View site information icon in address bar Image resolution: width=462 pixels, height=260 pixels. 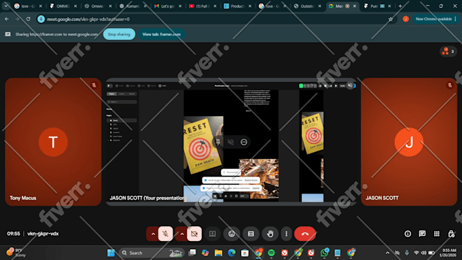click(41, 19)
